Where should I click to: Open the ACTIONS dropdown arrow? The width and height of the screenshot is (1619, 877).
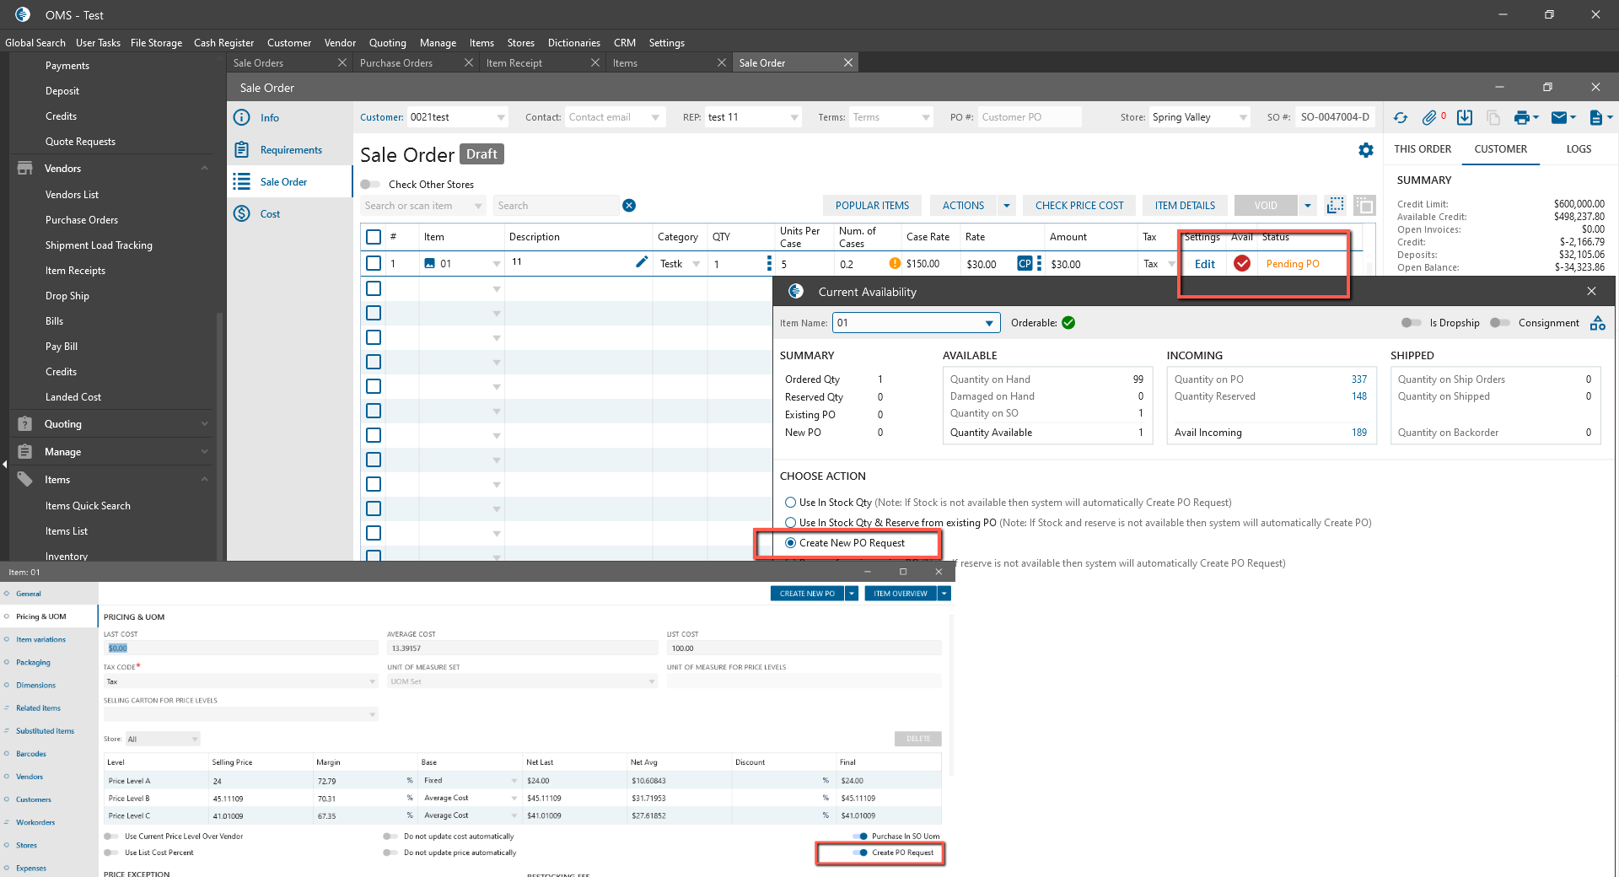1006,206
